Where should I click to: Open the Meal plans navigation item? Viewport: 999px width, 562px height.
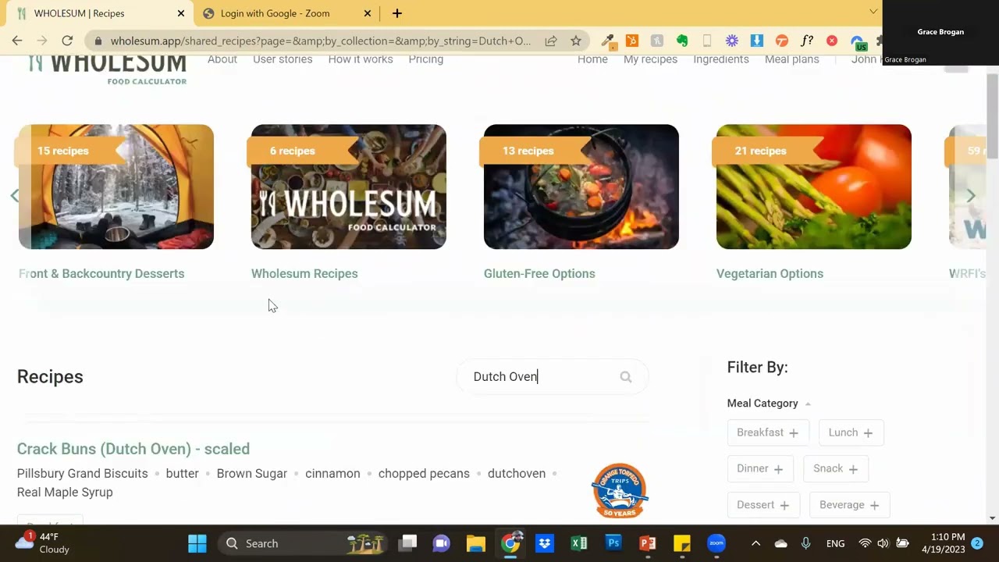(x=792, y=59)
